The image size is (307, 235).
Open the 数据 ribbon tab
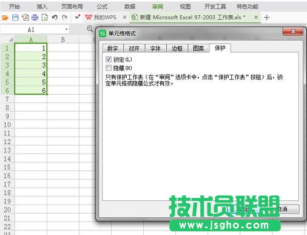(x=130, y=7)
